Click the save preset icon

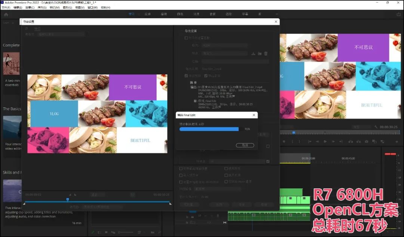pyautogui.click(x=253, y=53)
